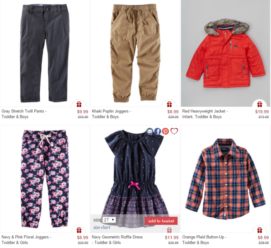Screen dimensions: 271x248
Task: Click gift icon on Gray Stretch Twill Pants
Action: point(79,104)
